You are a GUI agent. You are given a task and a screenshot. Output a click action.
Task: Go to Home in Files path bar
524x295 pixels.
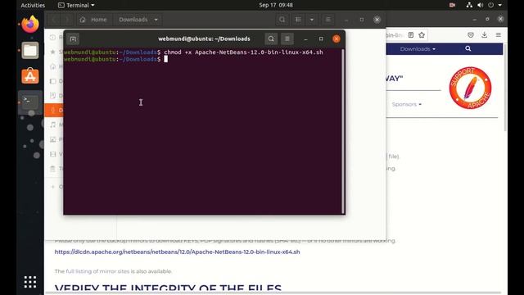93,20
